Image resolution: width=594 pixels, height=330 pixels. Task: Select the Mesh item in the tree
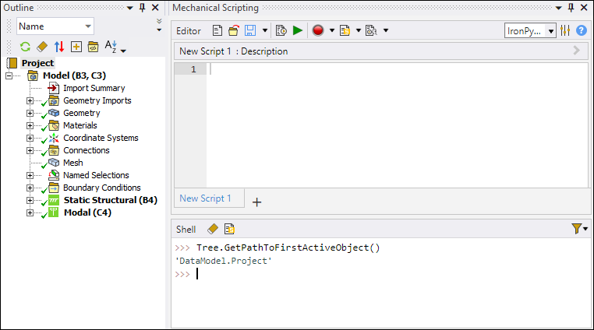pos(72,163)
